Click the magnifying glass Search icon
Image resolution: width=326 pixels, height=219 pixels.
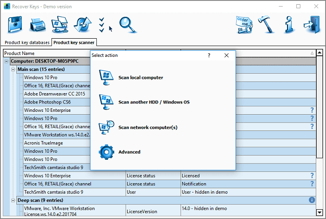pos(126,23)
